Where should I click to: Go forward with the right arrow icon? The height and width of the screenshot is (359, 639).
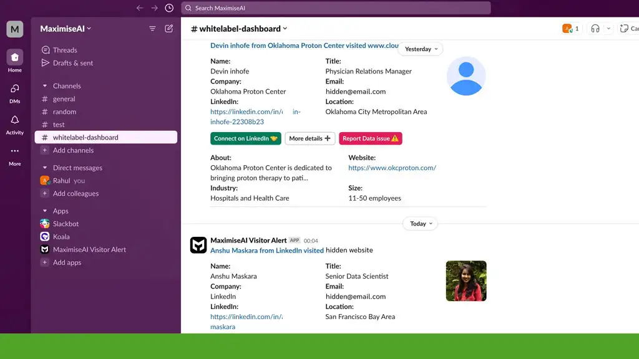[155, 7]
